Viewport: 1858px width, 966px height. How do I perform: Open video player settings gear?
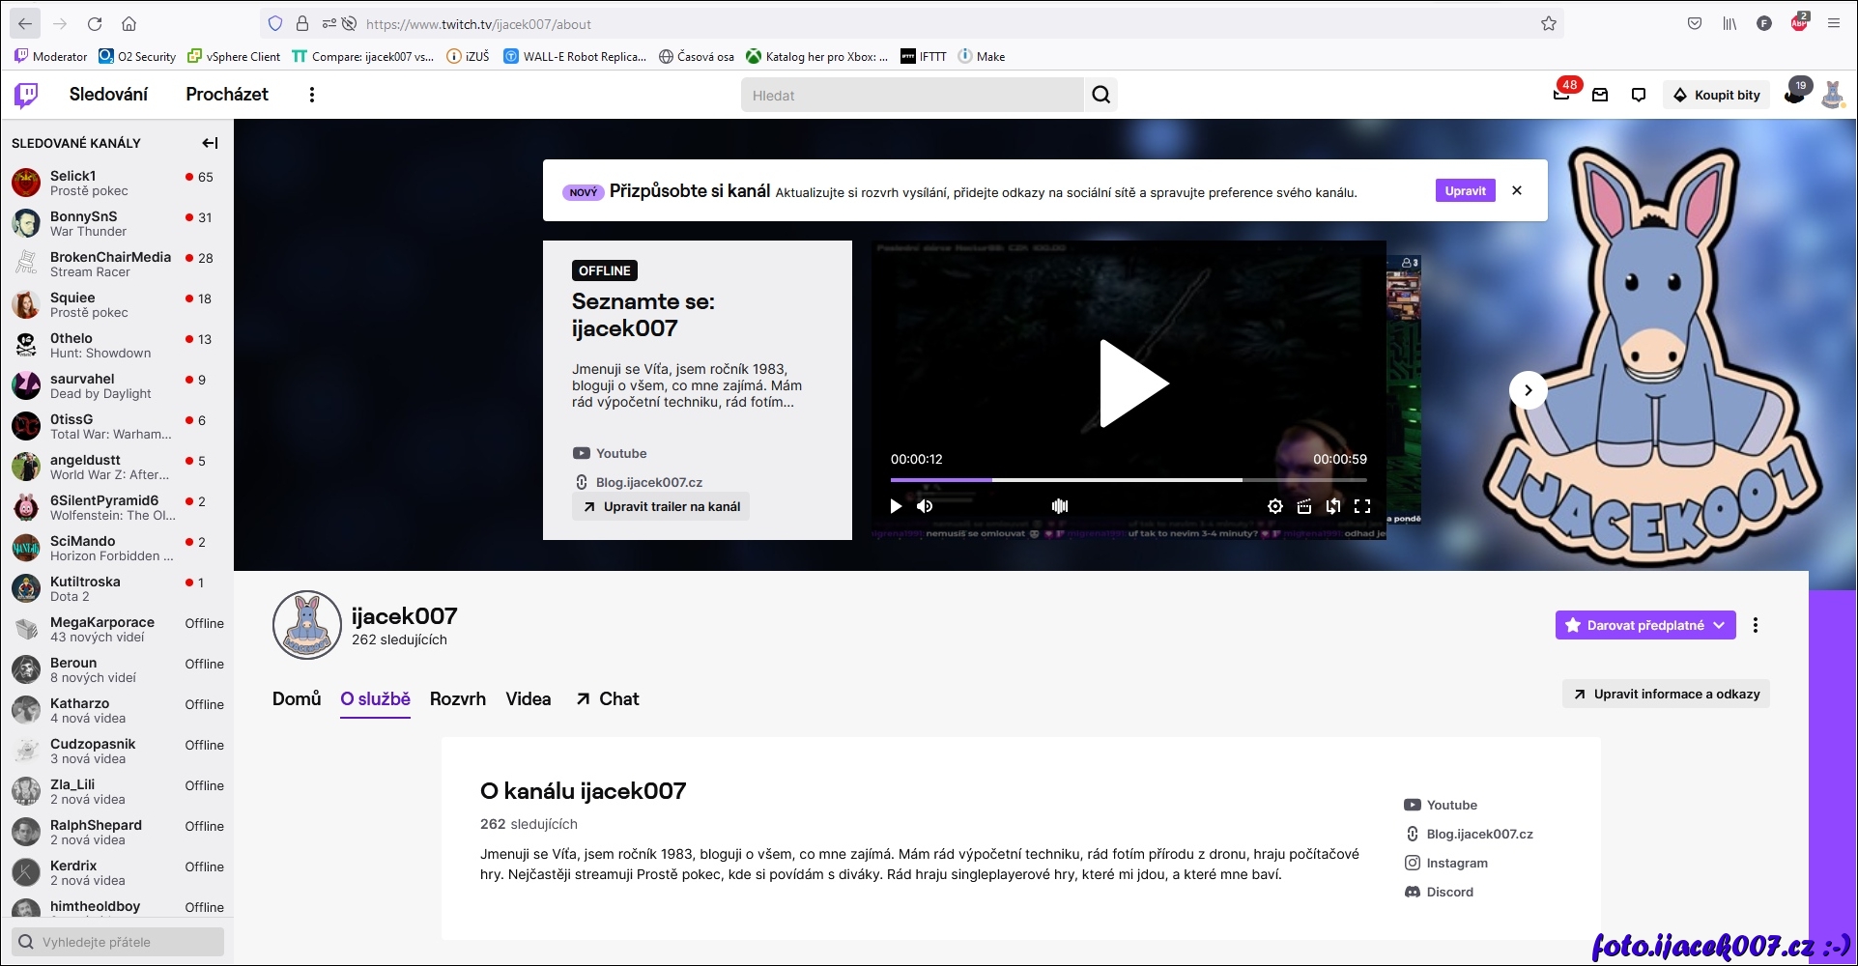pyautogui.click(x=1275, y=506)
